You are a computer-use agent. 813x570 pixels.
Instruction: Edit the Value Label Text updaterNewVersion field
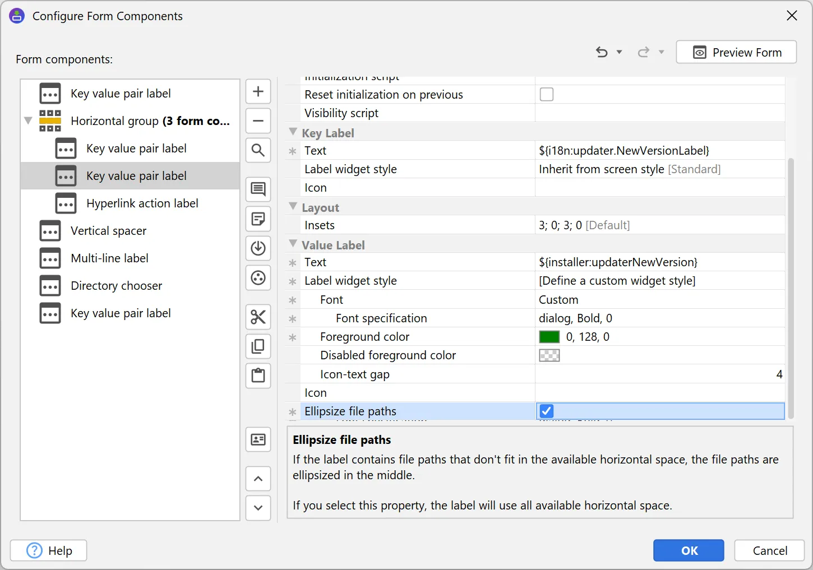[660, 262]
